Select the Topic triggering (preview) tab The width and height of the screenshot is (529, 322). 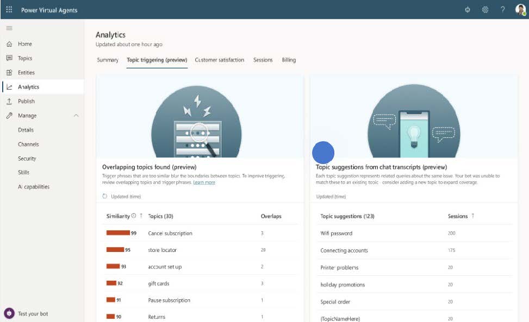pyautogui.click(x=157, y=60)
